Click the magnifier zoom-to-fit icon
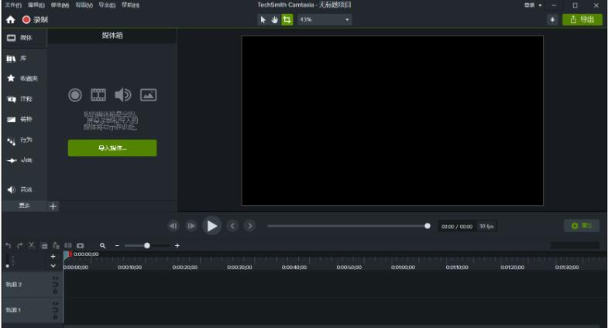 pyautogui.click(x=103, y=245)
